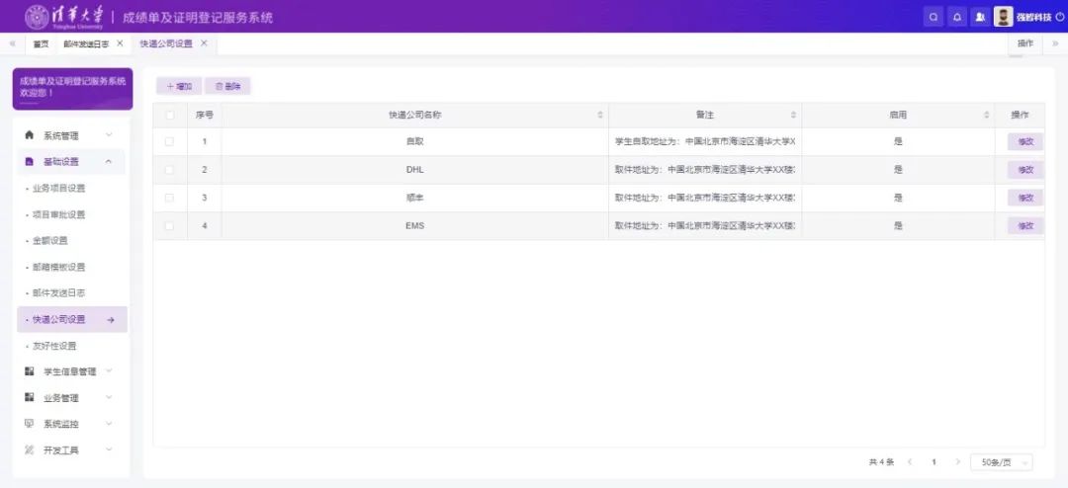Open the 50条/页 page size dropdown
This screenshot has width=1068, height=488.
pyautogui.click(x=1001, y=462)
